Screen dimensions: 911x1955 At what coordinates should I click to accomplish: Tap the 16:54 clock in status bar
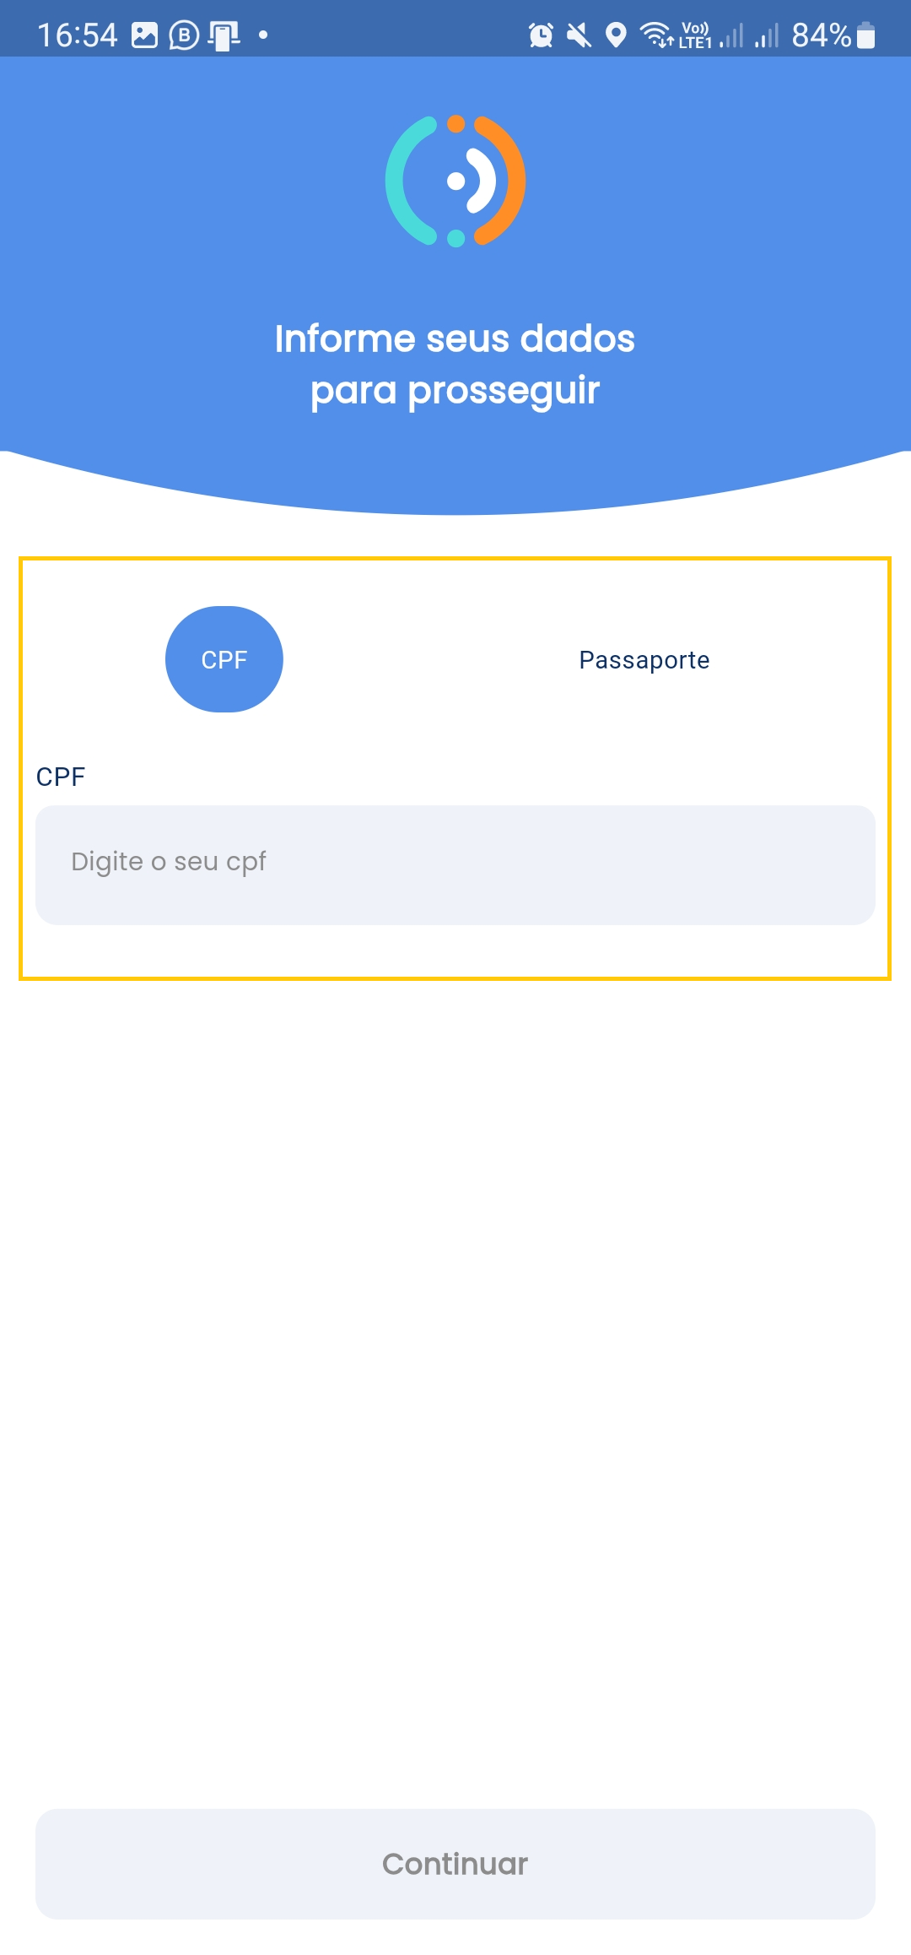click(78, 35)
